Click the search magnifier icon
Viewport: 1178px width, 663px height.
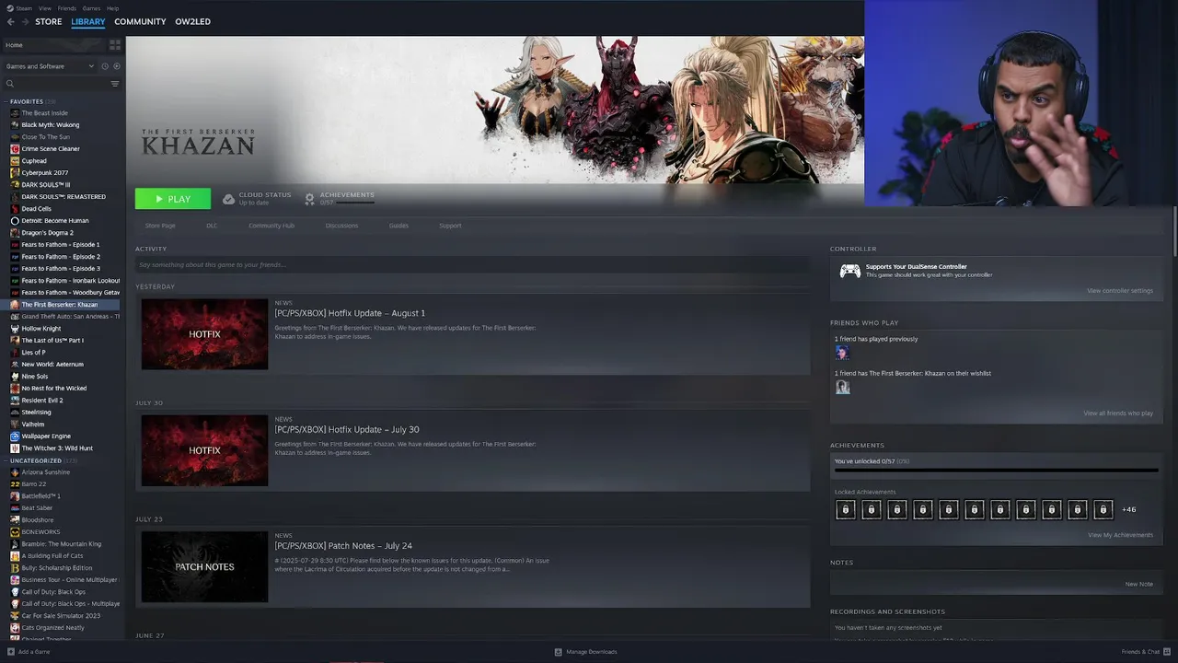tap(10, 84)
